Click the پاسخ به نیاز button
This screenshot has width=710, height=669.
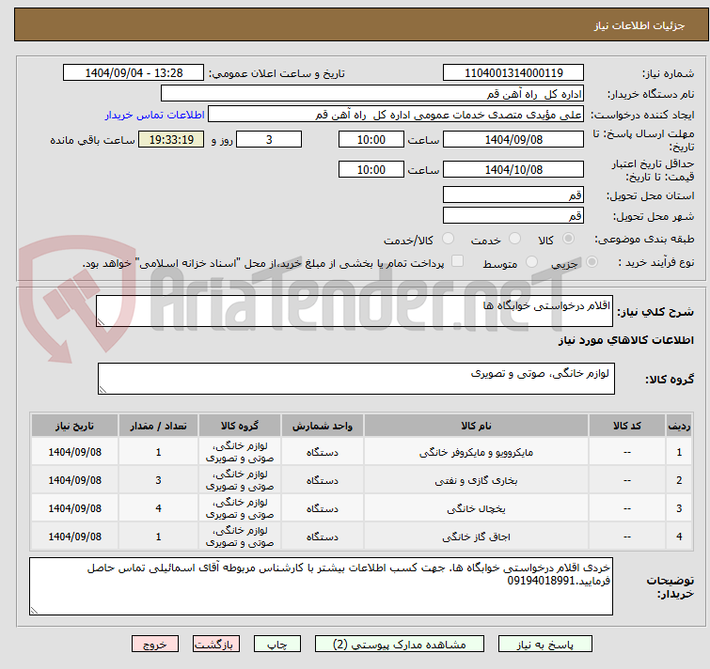click(545, 645)
